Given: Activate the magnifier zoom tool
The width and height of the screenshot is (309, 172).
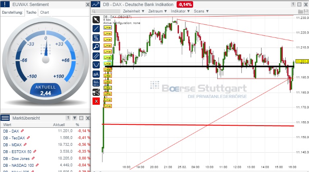Looking at the screenshot, I should click(x=96, y=47).
